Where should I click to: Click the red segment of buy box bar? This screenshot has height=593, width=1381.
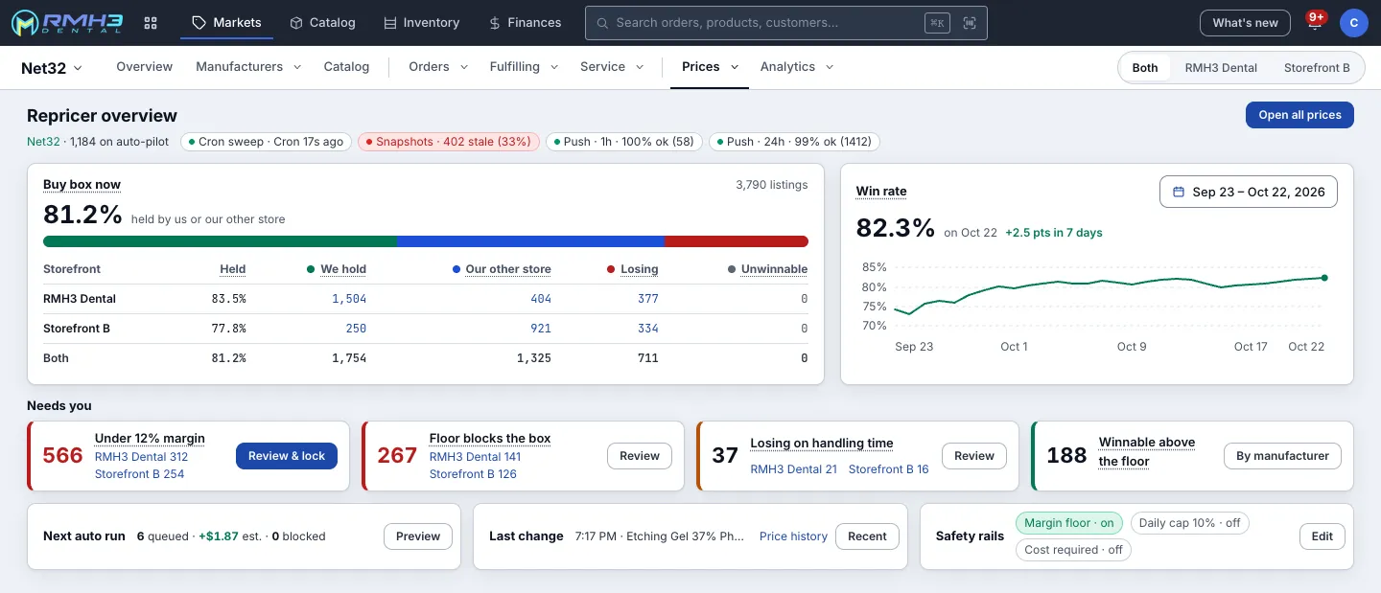[737, 241]
